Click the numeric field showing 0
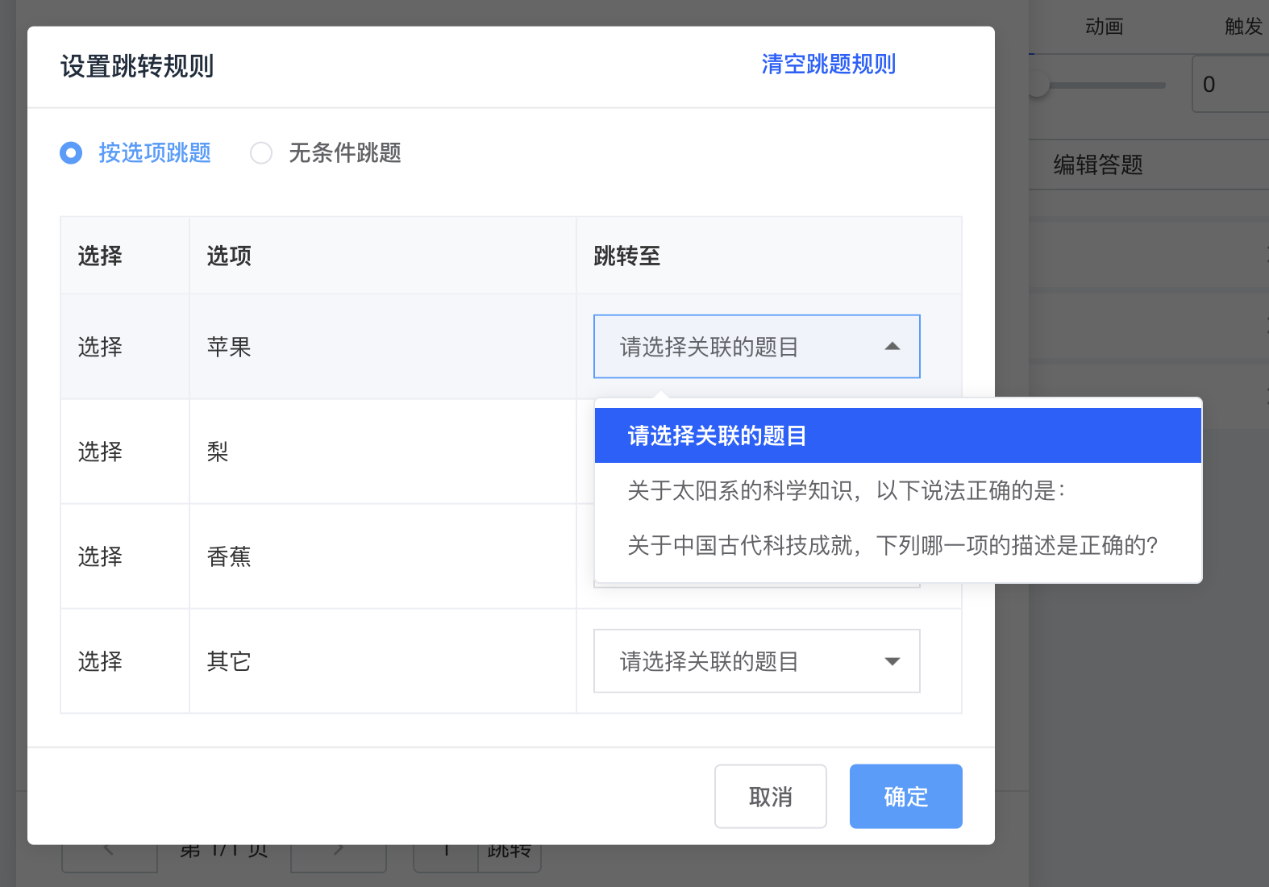The image size is (1269, 887). click(1229, 85)
